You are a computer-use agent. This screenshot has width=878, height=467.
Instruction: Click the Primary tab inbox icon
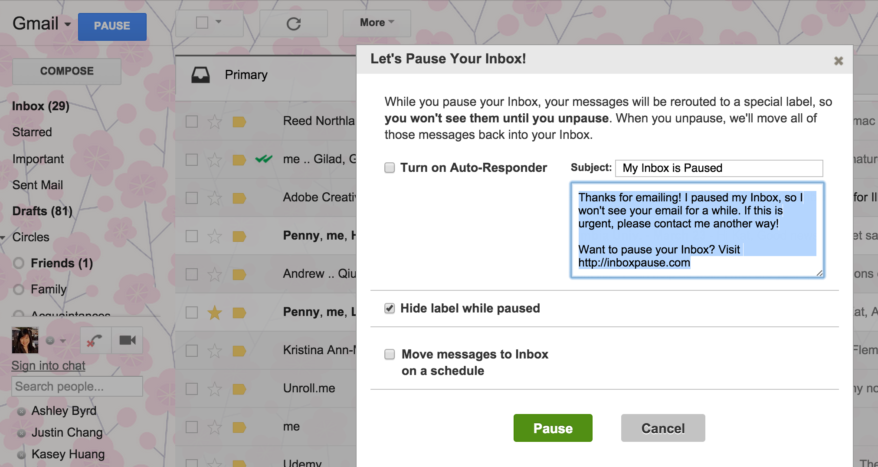point(200,75)
